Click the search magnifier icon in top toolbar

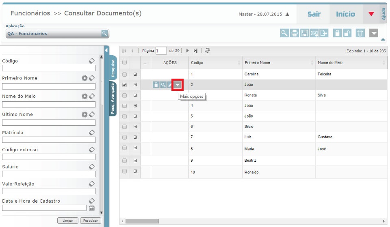pos(284,33)
